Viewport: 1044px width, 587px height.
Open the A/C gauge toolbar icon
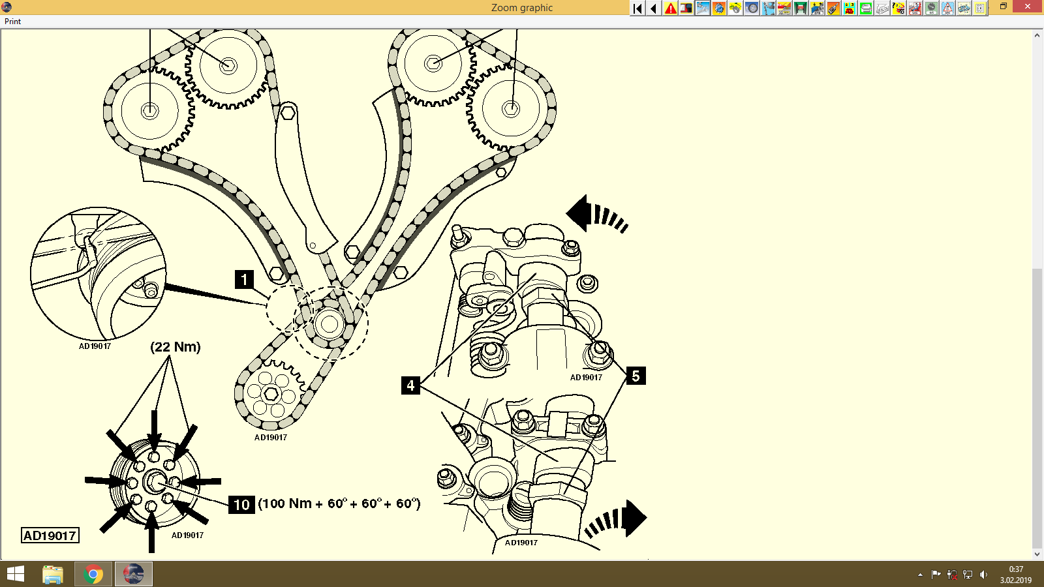coord(932,9)
